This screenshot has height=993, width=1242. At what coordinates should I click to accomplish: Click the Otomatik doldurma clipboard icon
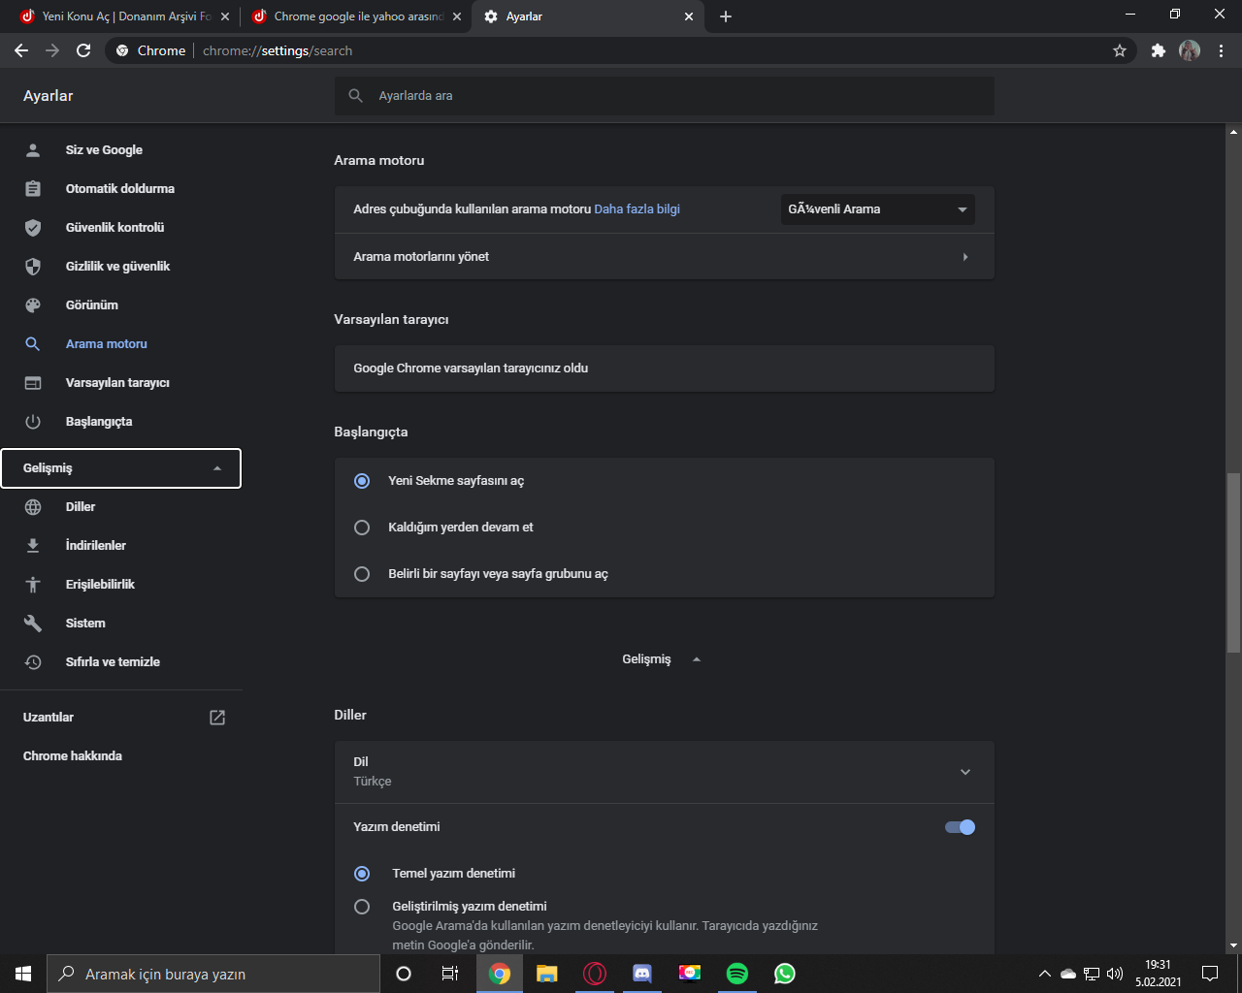pos(33,189)
